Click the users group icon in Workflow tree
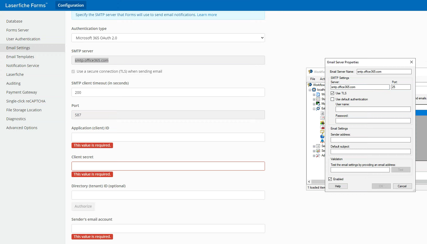427x244 pixels. (322, 123)
